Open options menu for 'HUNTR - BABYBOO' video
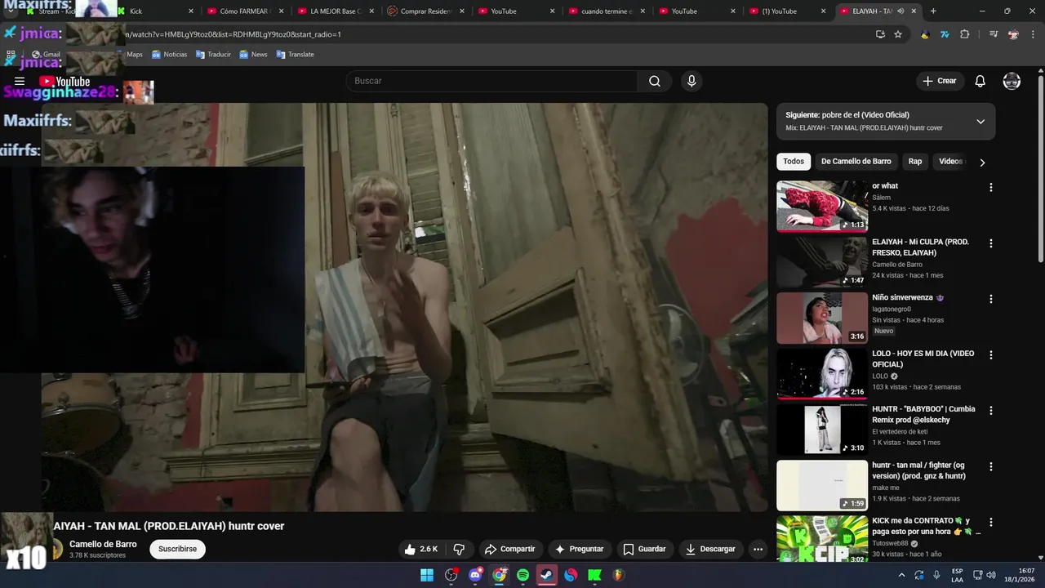 point(991,411)
